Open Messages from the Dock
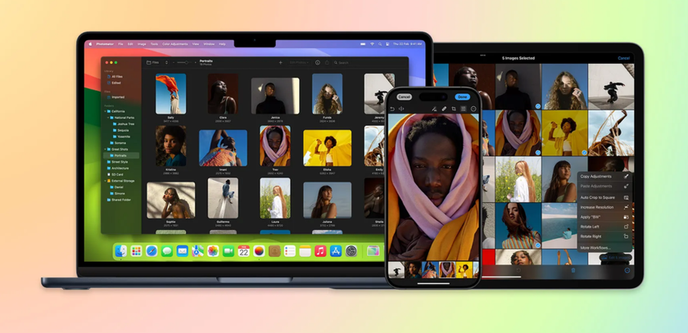This screenshot has width=688, height=333. click(167, 251)
